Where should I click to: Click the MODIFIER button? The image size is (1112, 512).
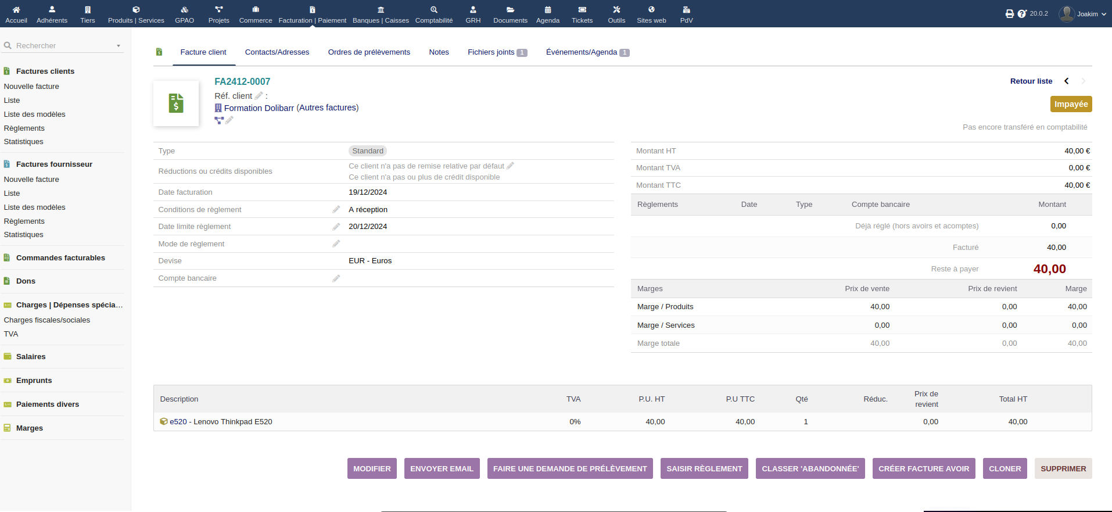[372, 468]
